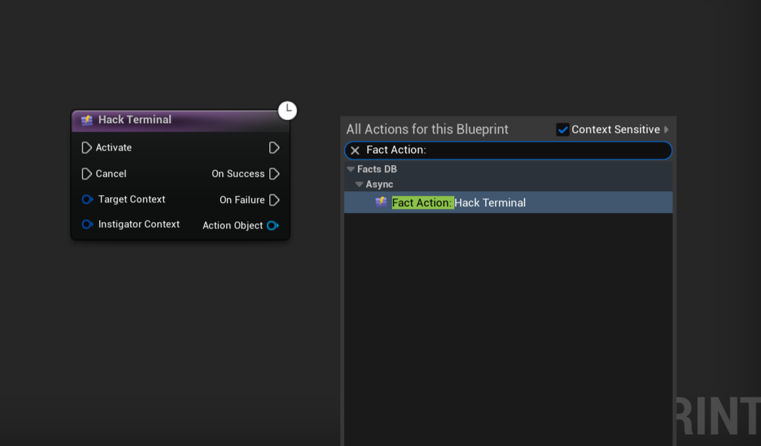Click the Cancel pin label
The image size is (761, 446).
point(111,174)
